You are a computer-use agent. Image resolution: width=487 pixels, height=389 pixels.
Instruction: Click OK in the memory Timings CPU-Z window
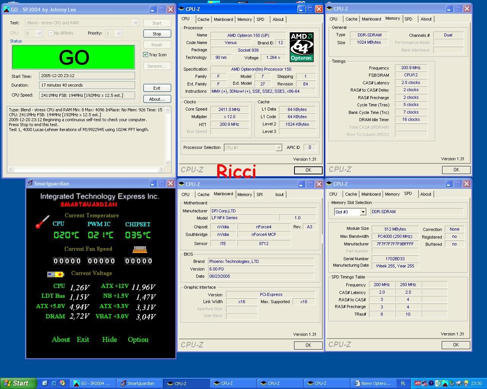(x=456, y=170)
